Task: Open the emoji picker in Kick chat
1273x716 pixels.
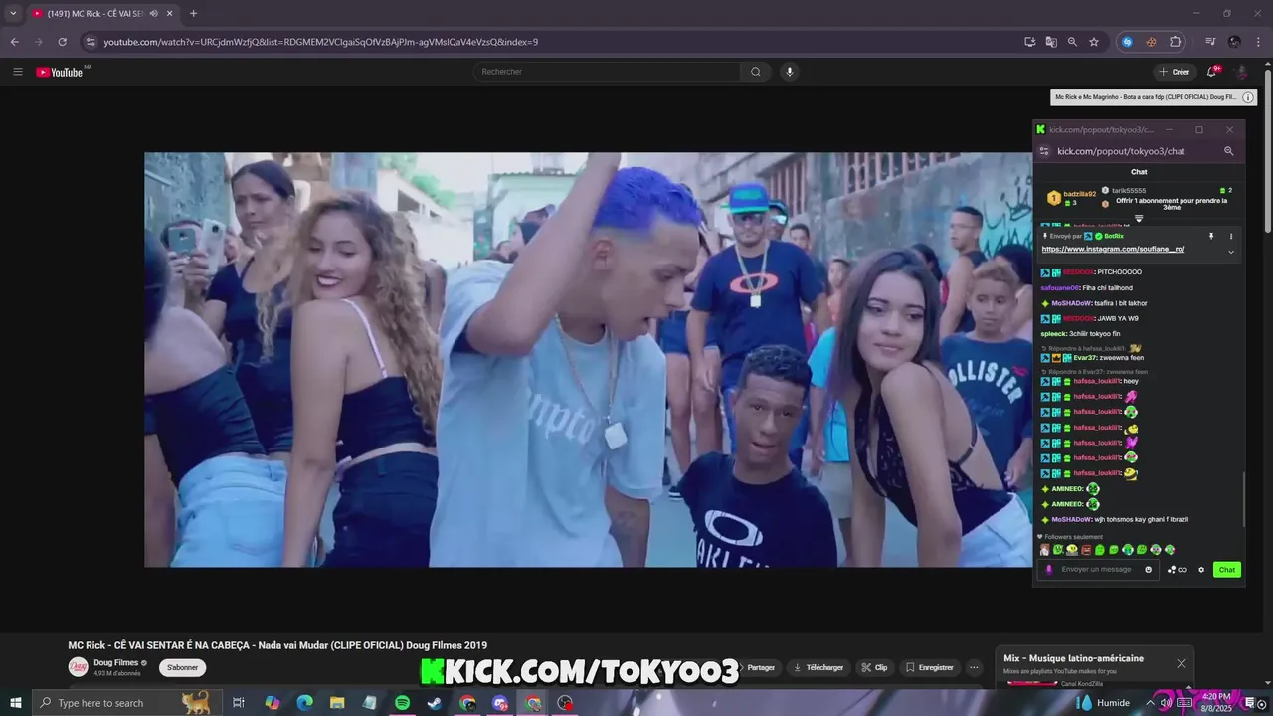Action: 1148,570
